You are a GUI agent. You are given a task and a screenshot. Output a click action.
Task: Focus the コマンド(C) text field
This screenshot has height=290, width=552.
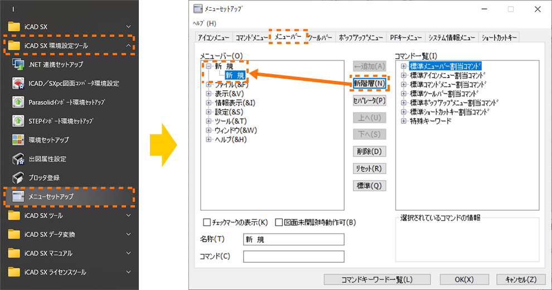point(294,257)
